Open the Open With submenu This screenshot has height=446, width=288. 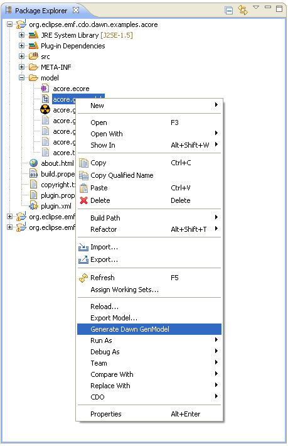tap(149, 134)
